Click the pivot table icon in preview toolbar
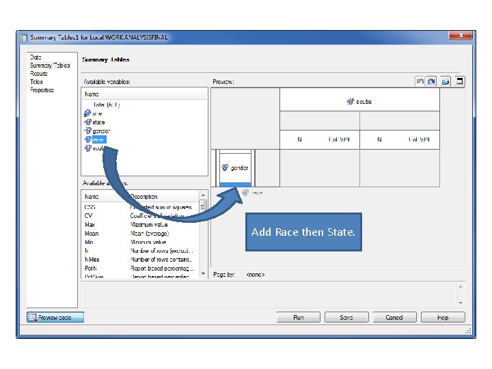Viewport: 492px width, 369px height. pyautogui.click(x=446, y=81)
